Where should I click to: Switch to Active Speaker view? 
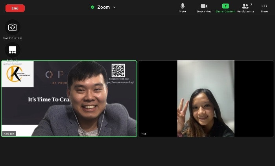pos(13,50)
